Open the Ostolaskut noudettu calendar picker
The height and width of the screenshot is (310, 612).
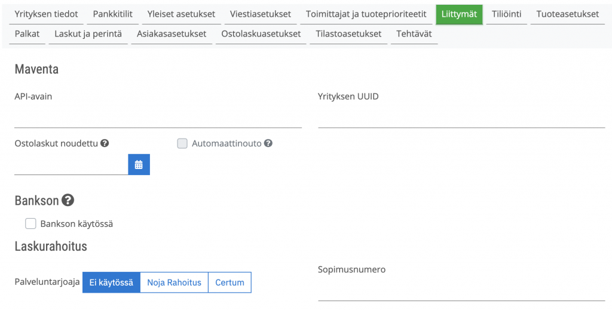tap(139, 164)
